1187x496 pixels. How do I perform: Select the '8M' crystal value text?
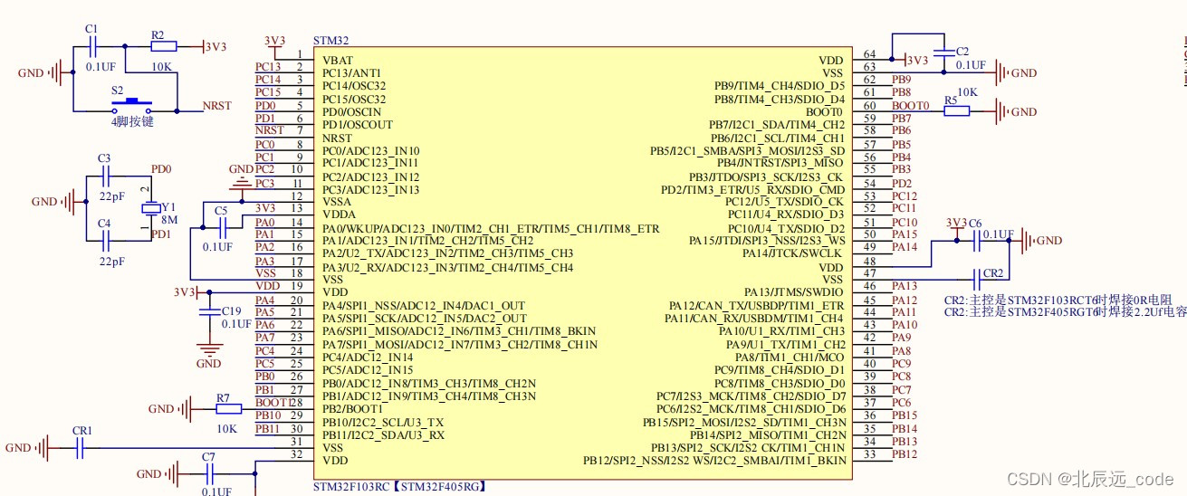(170, 220)
